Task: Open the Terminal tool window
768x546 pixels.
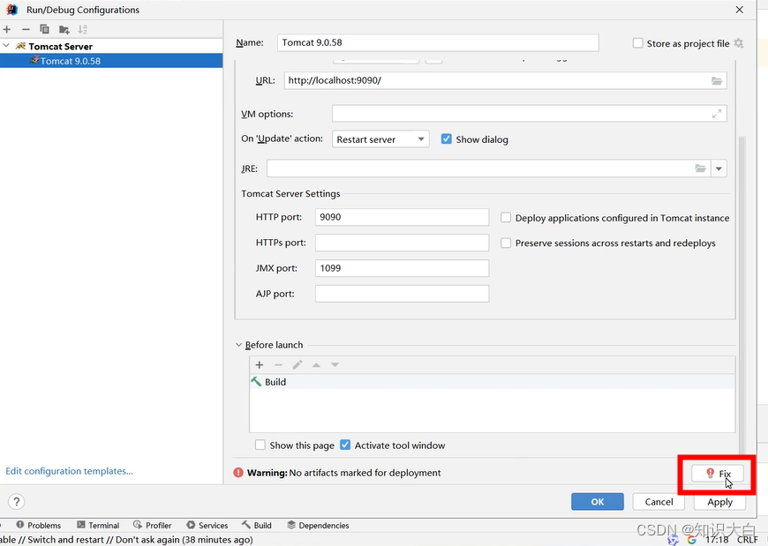Action: (x=98, y=525)
